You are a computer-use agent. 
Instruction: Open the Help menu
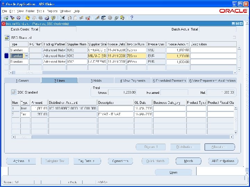point(77,11)
